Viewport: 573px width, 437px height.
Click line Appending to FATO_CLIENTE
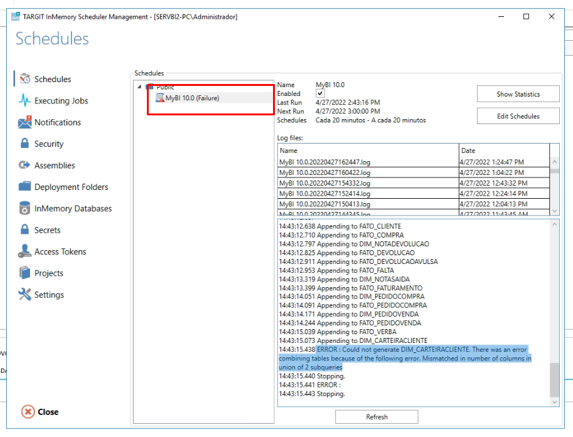[340, 226]
